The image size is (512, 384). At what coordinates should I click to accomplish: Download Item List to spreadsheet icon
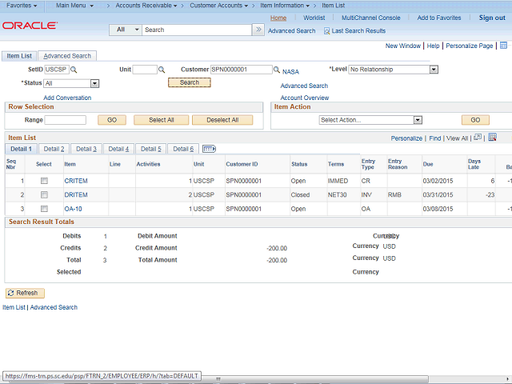(492, 138)
